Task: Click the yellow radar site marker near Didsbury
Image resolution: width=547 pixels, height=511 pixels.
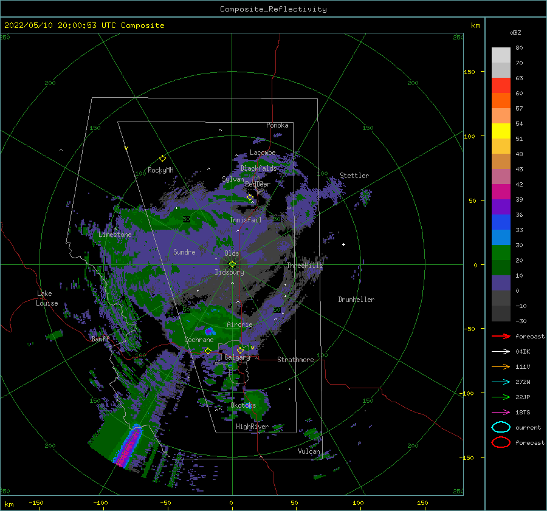Action: point(232,264)
